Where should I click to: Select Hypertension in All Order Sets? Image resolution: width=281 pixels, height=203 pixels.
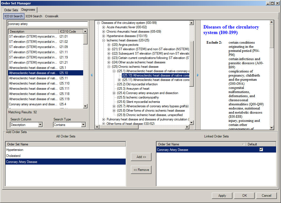(15, 150)
